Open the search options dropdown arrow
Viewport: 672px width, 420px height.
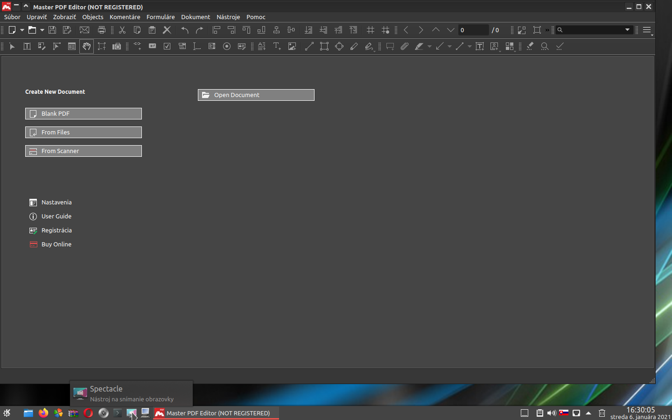coord(628,30)
